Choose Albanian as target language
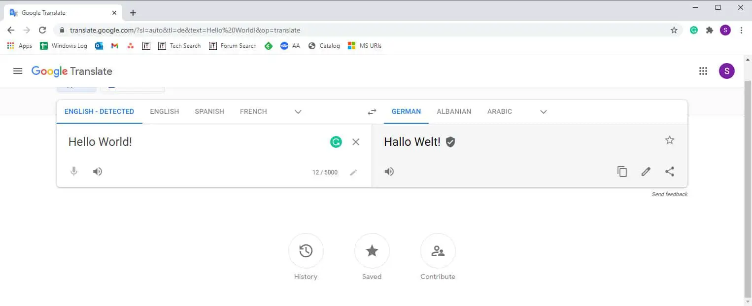 click(x=454, y=112)
